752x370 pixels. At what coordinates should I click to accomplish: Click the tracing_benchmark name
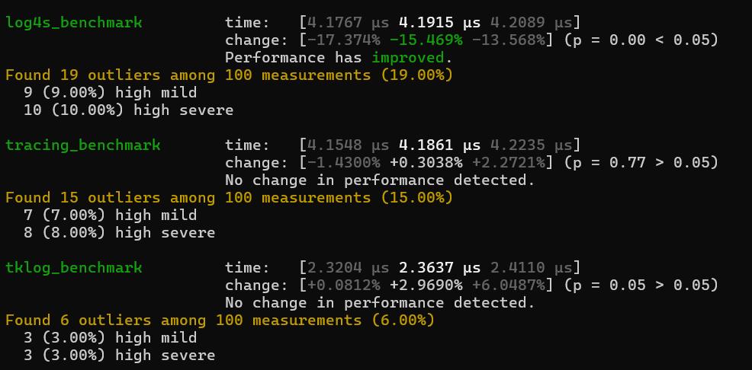tap(83, 145)
